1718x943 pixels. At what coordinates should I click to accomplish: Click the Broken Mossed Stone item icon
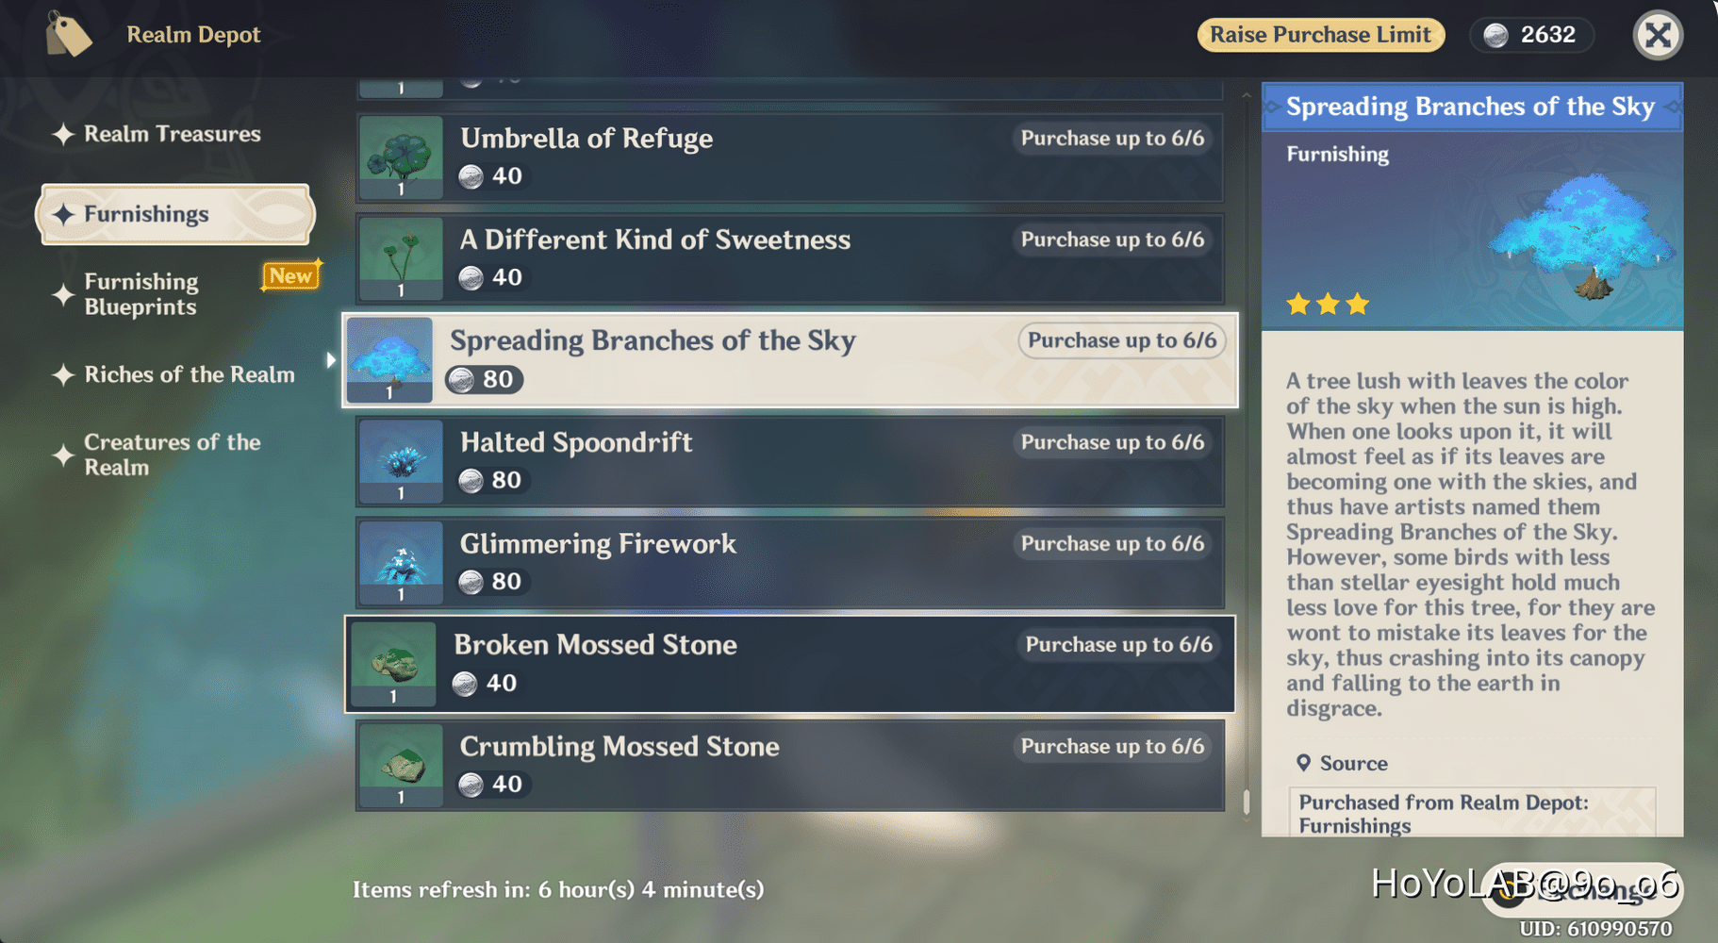392,664
